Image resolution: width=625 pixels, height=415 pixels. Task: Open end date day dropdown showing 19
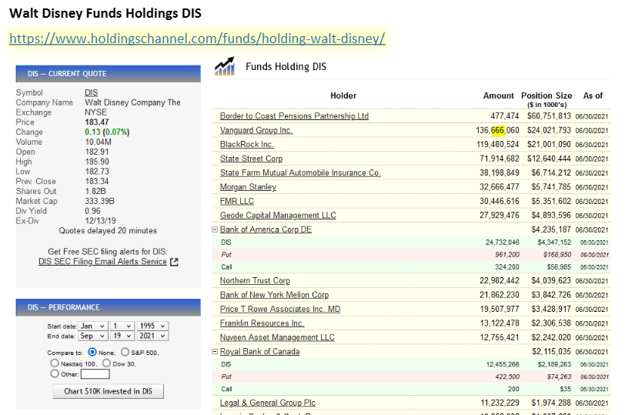[x=122, y=336]
